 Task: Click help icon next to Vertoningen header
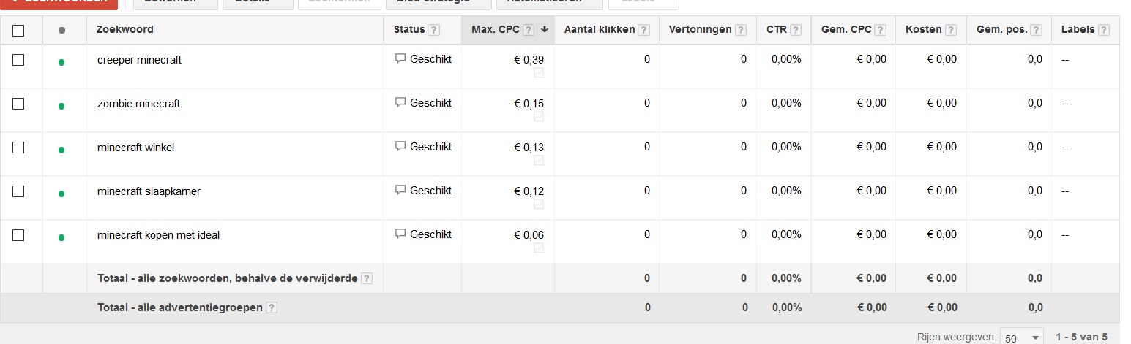pos(741,30)
